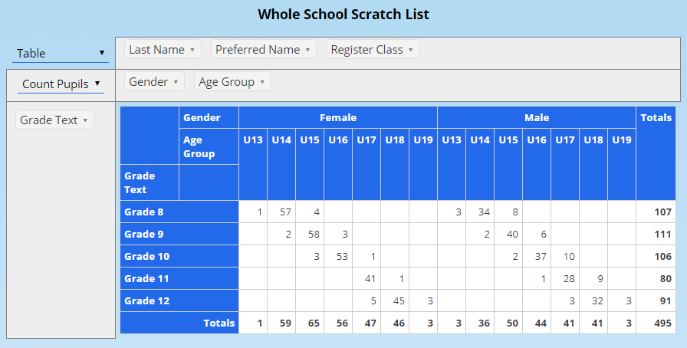Viewport: 687px width, 348px height.
Task: Click the Whole School Scratch List title
Action: pyautogui.click(x=343, y=14)
